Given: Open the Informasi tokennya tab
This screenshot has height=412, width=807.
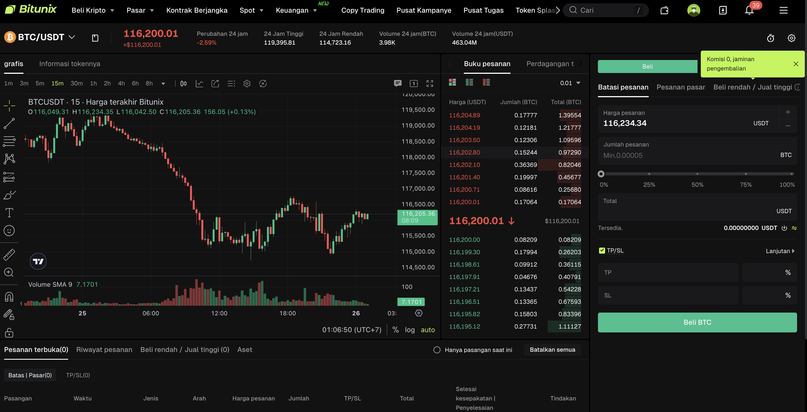Looking at the screenshot, I should (70, 64).
